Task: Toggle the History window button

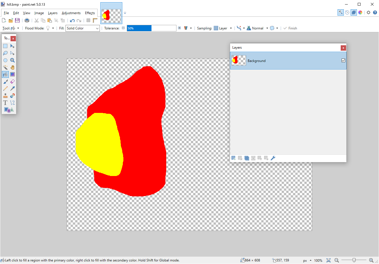Action: [x=347, y=12]
